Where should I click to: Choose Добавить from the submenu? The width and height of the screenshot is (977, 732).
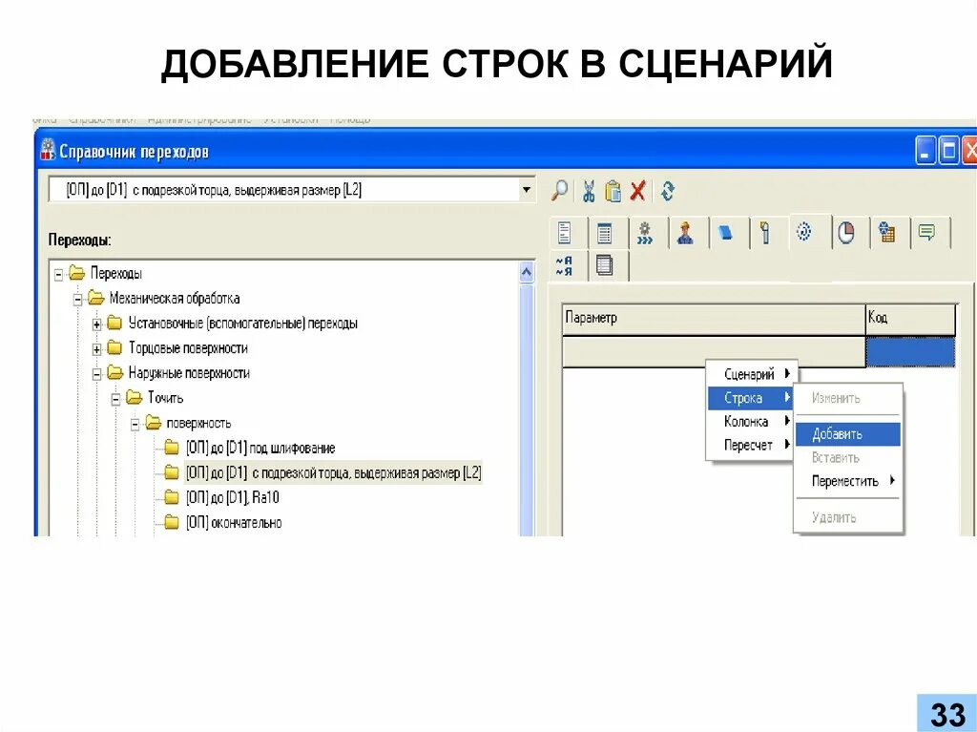[848, 434]
